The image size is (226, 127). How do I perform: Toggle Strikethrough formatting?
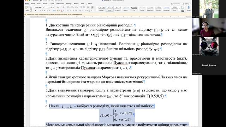[x=44, y=11]
